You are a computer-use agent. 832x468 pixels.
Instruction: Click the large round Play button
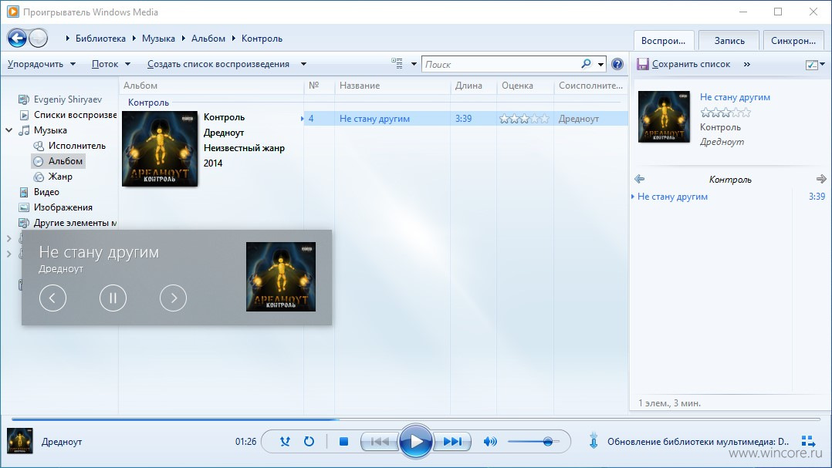(x=415, y=441)
